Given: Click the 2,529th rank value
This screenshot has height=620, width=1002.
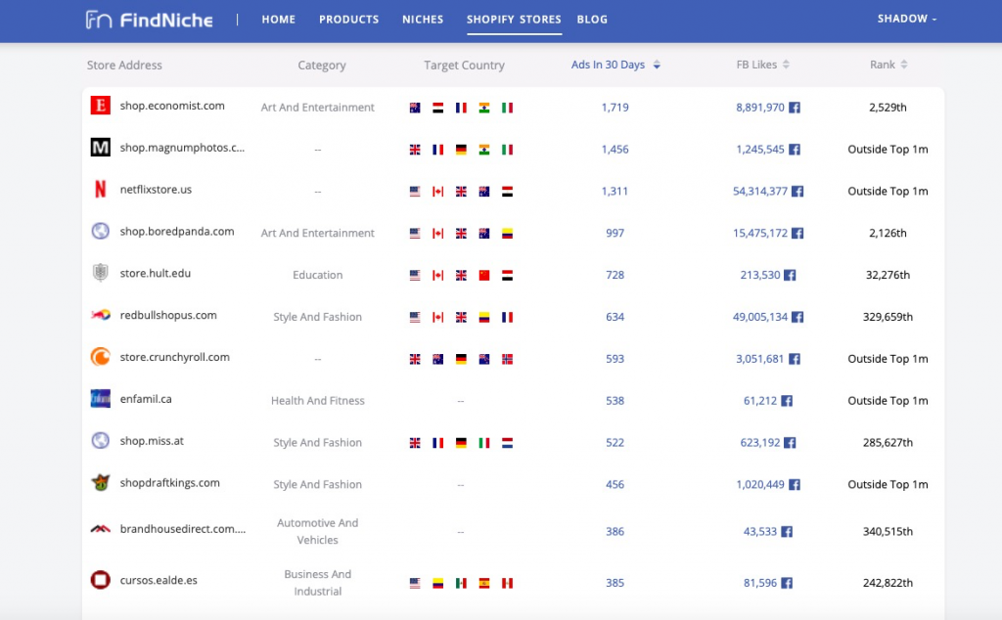Looking at the screenshot, I should [888, 108].
